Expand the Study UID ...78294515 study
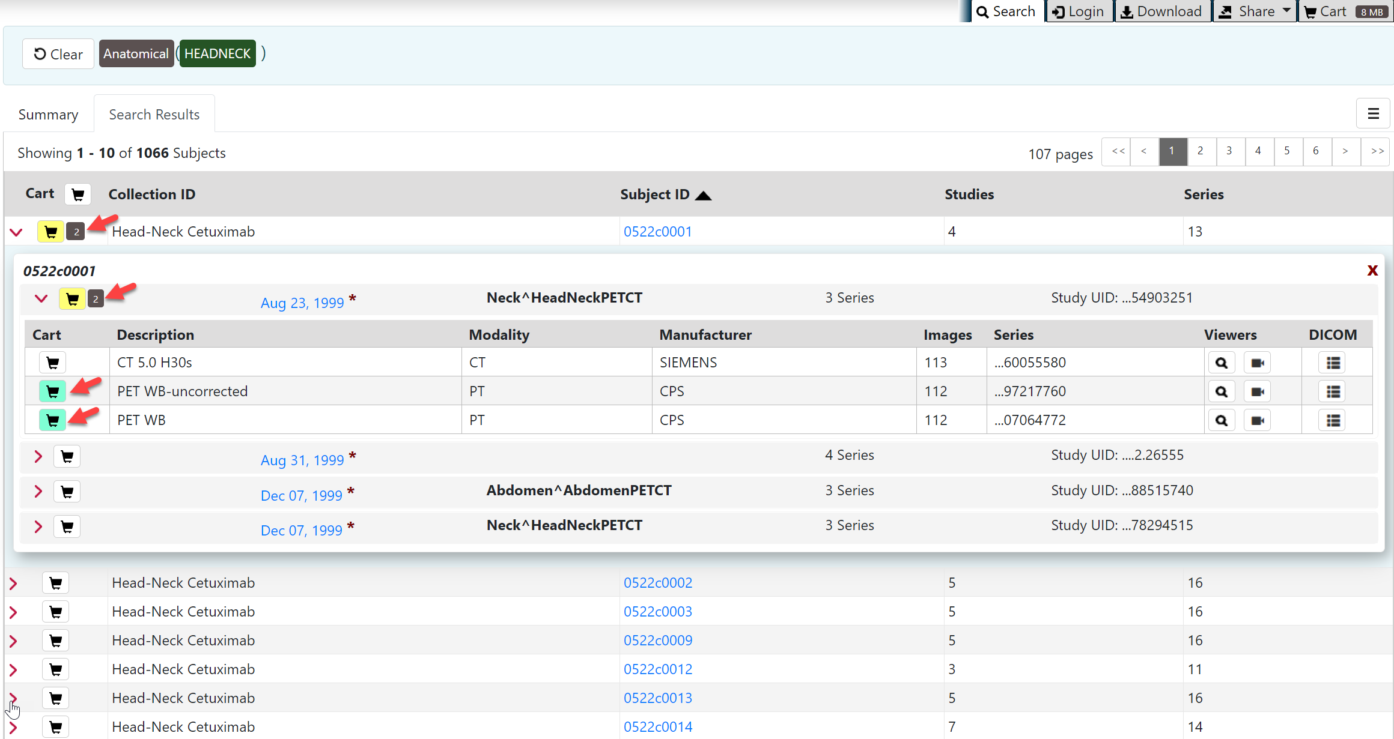1394x739 pixels. (x=38, y=526)
